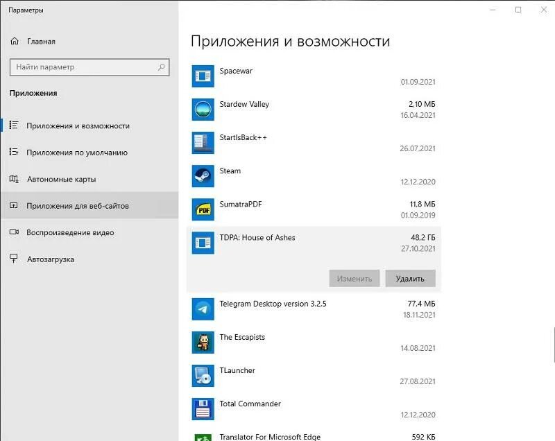Viewport: 555px width, 441px height.
Task: Open Приложения и возможности section
Action: [89, 126]
